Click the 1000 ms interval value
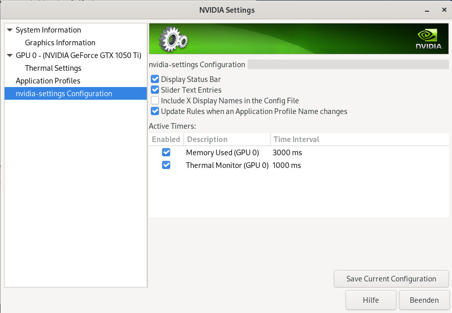Viewport: 452px width, 313px height. coord(286,165)
